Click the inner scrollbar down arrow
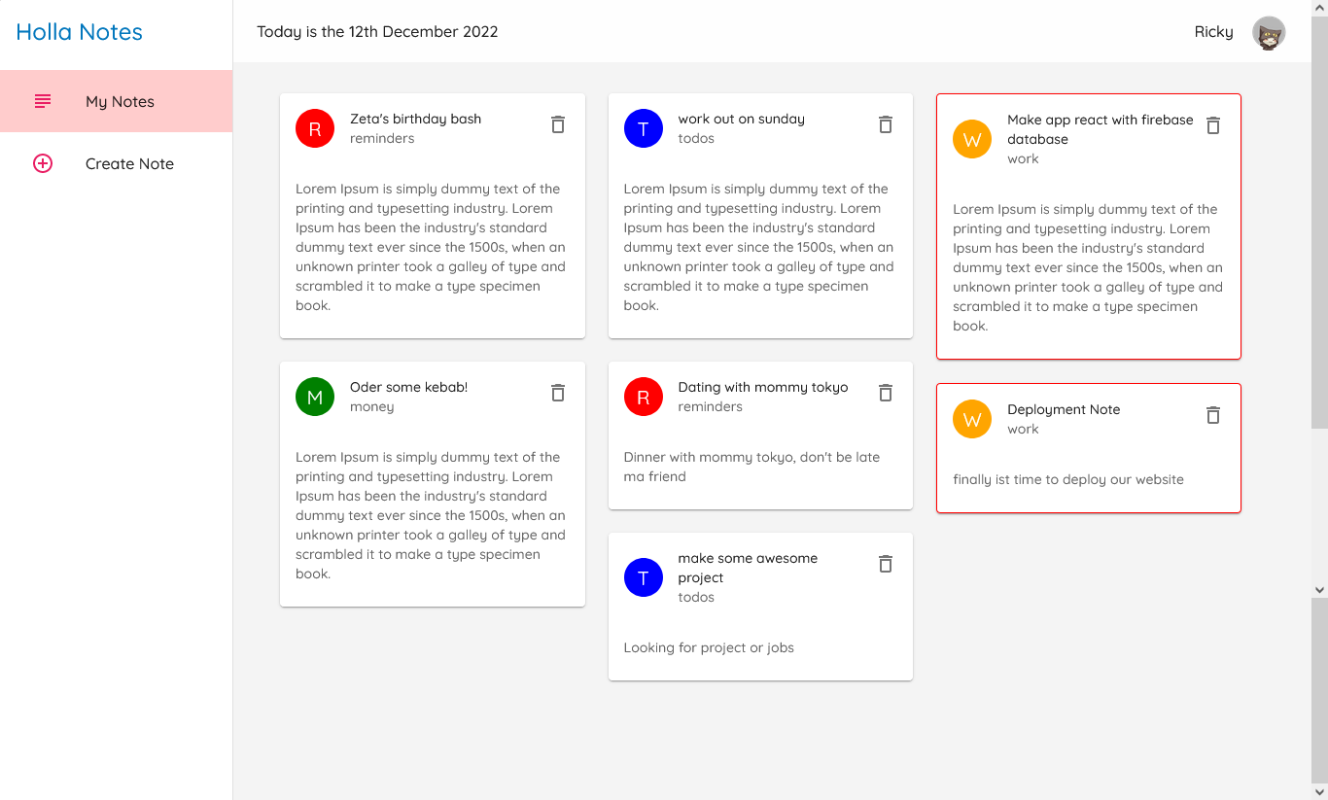Screen dimensions: 1328x800 (1319, 590)
